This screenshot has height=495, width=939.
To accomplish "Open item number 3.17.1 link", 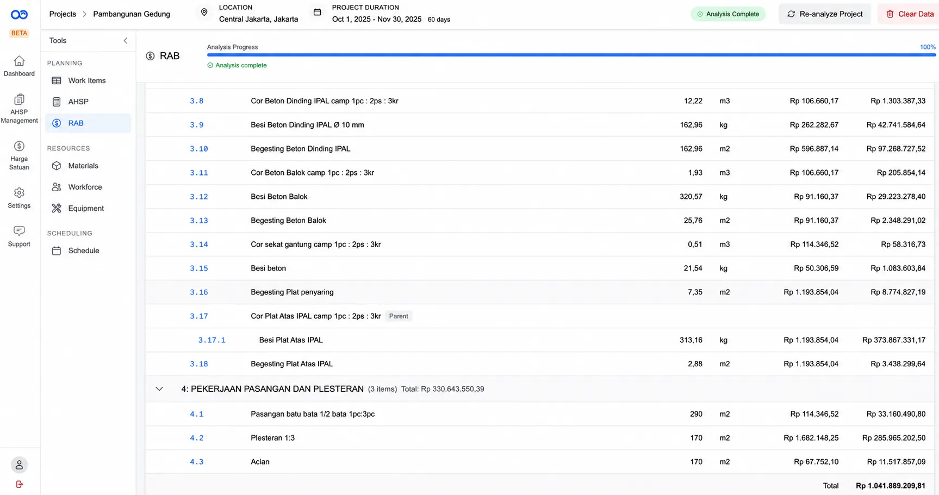I will click(212, 340).
